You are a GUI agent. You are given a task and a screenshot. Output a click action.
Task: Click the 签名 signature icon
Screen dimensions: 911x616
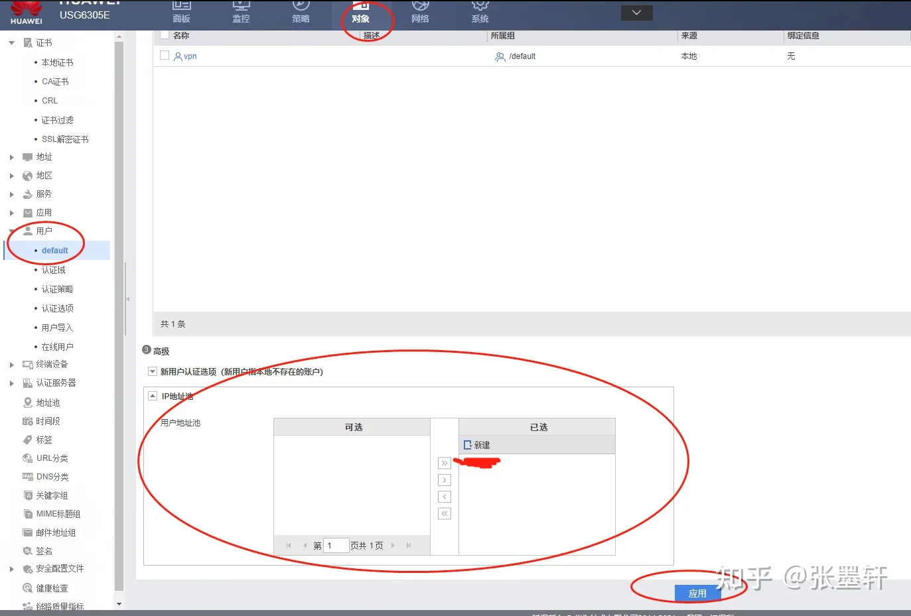[28, 551]
